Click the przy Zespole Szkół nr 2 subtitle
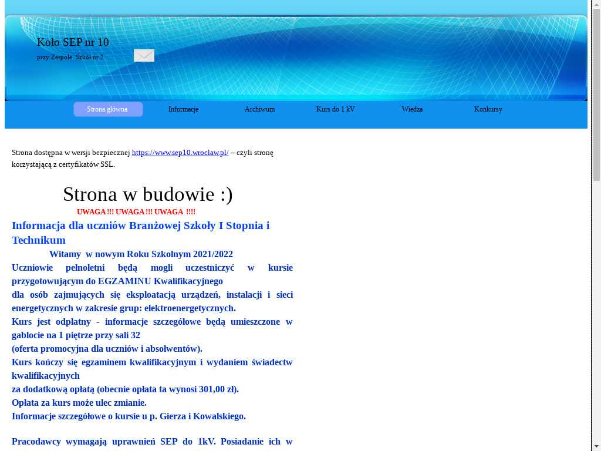The height and width of the screenshot is (451, 601). [x=70, y=58]
